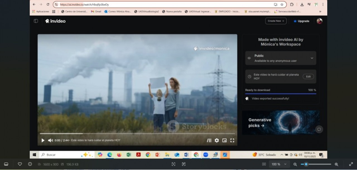Screen dimensions: 357x170
Task: Play the invideo video
Action: pos(43,141)
